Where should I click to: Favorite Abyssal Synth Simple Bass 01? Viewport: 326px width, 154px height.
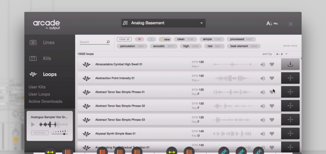272,134
